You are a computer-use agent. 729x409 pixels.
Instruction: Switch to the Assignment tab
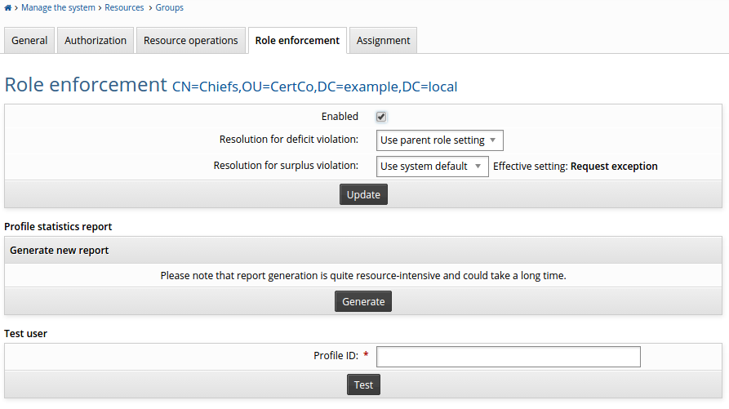click(x=383, y=41)
